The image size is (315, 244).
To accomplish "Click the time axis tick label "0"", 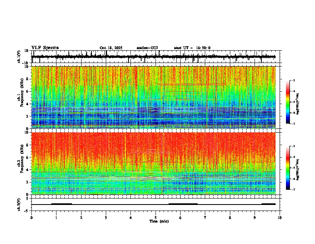I will point(31,218).
